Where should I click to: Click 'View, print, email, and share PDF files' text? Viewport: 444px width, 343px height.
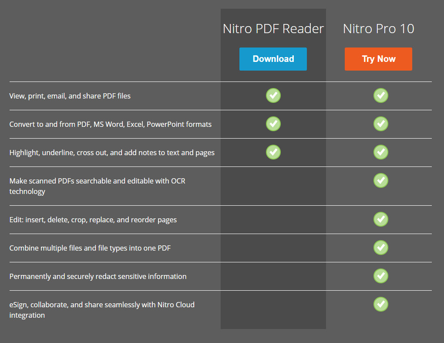70,96
